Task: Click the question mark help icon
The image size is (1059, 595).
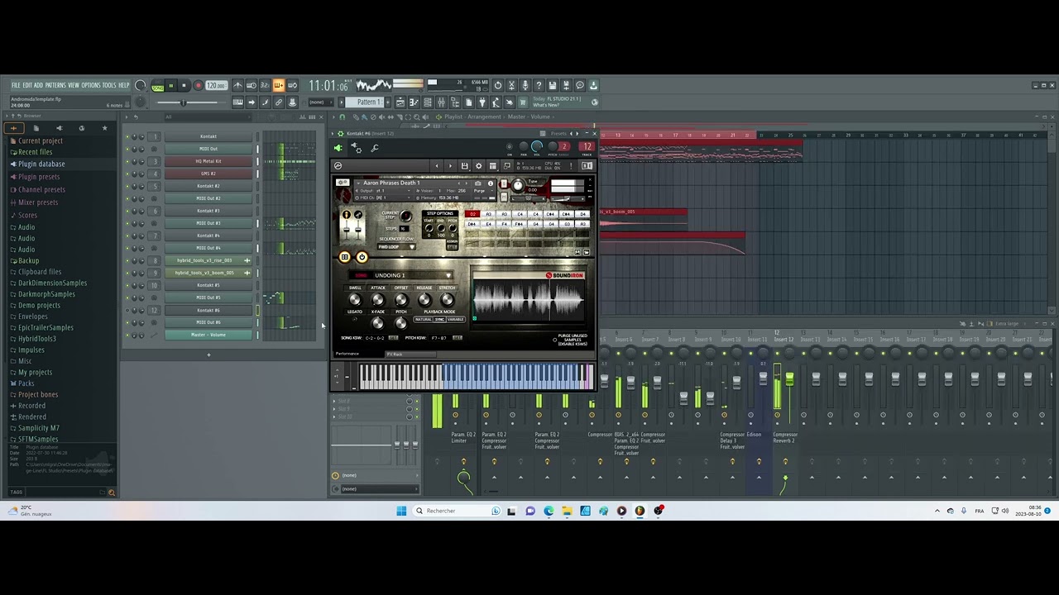Action: 539,85
